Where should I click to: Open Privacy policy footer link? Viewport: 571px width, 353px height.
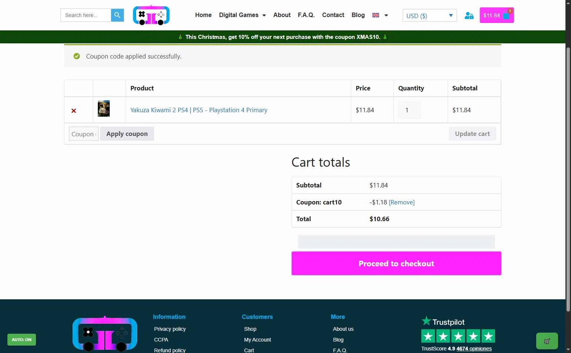click(x=170, y=329)
